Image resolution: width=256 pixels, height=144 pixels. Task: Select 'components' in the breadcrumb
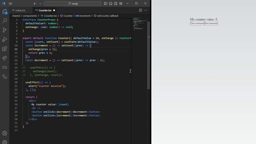coord(30,16)
